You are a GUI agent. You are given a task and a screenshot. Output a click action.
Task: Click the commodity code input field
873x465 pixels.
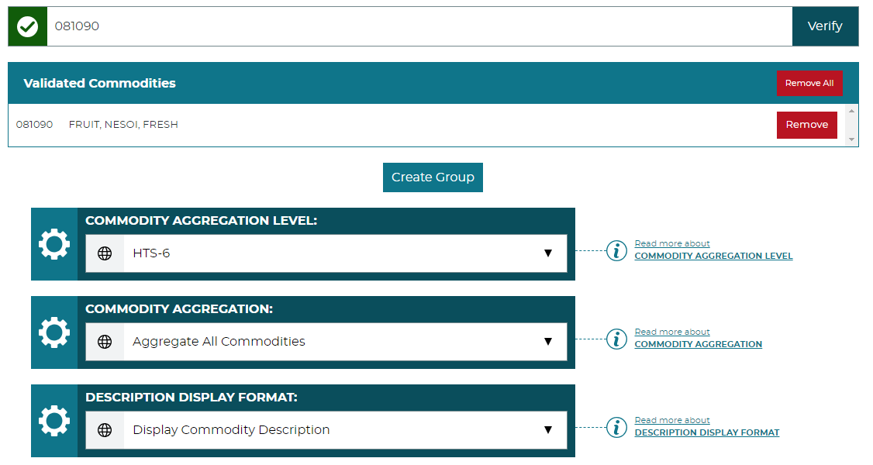coord(419,26)
